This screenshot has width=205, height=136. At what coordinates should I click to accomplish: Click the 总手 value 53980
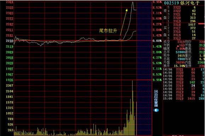[x=180, y=52]
